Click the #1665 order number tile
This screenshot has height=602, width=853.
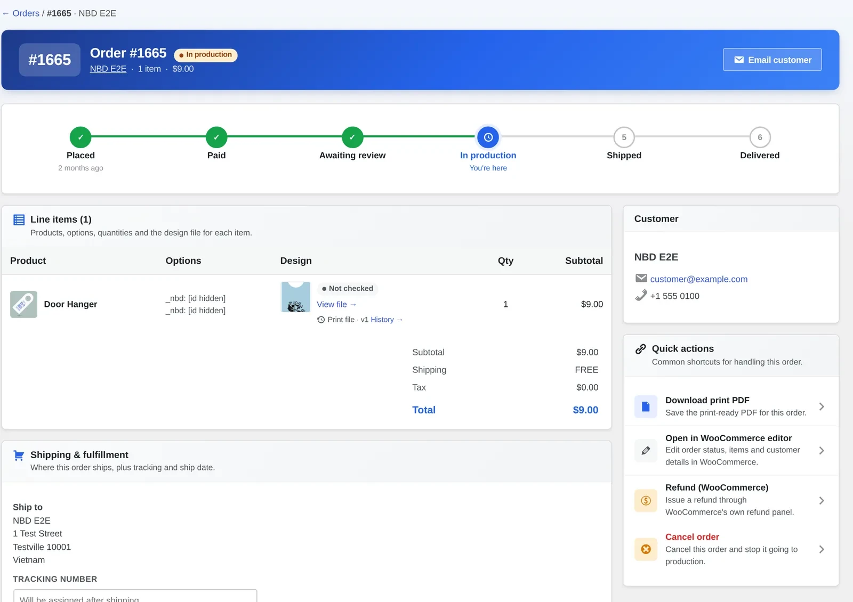50,60
